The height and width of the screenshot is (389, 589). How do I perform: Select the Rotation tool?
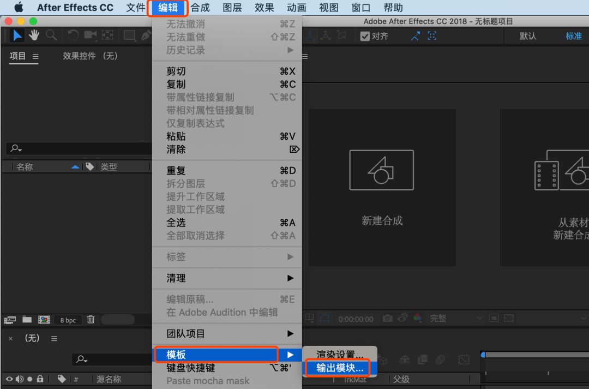pos(73,35)
